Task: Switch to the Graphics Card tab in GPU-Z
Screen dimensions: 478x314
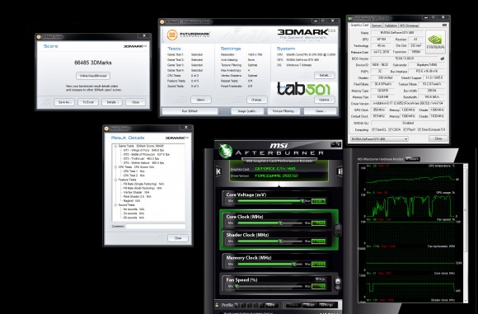Action: pyautogui.click(x=359, y=25)
